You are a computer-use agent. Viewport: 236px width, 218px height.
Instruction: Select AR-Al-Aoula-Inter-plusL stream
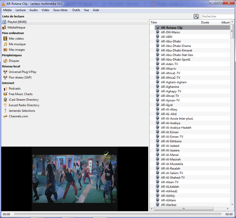point(192,119)
